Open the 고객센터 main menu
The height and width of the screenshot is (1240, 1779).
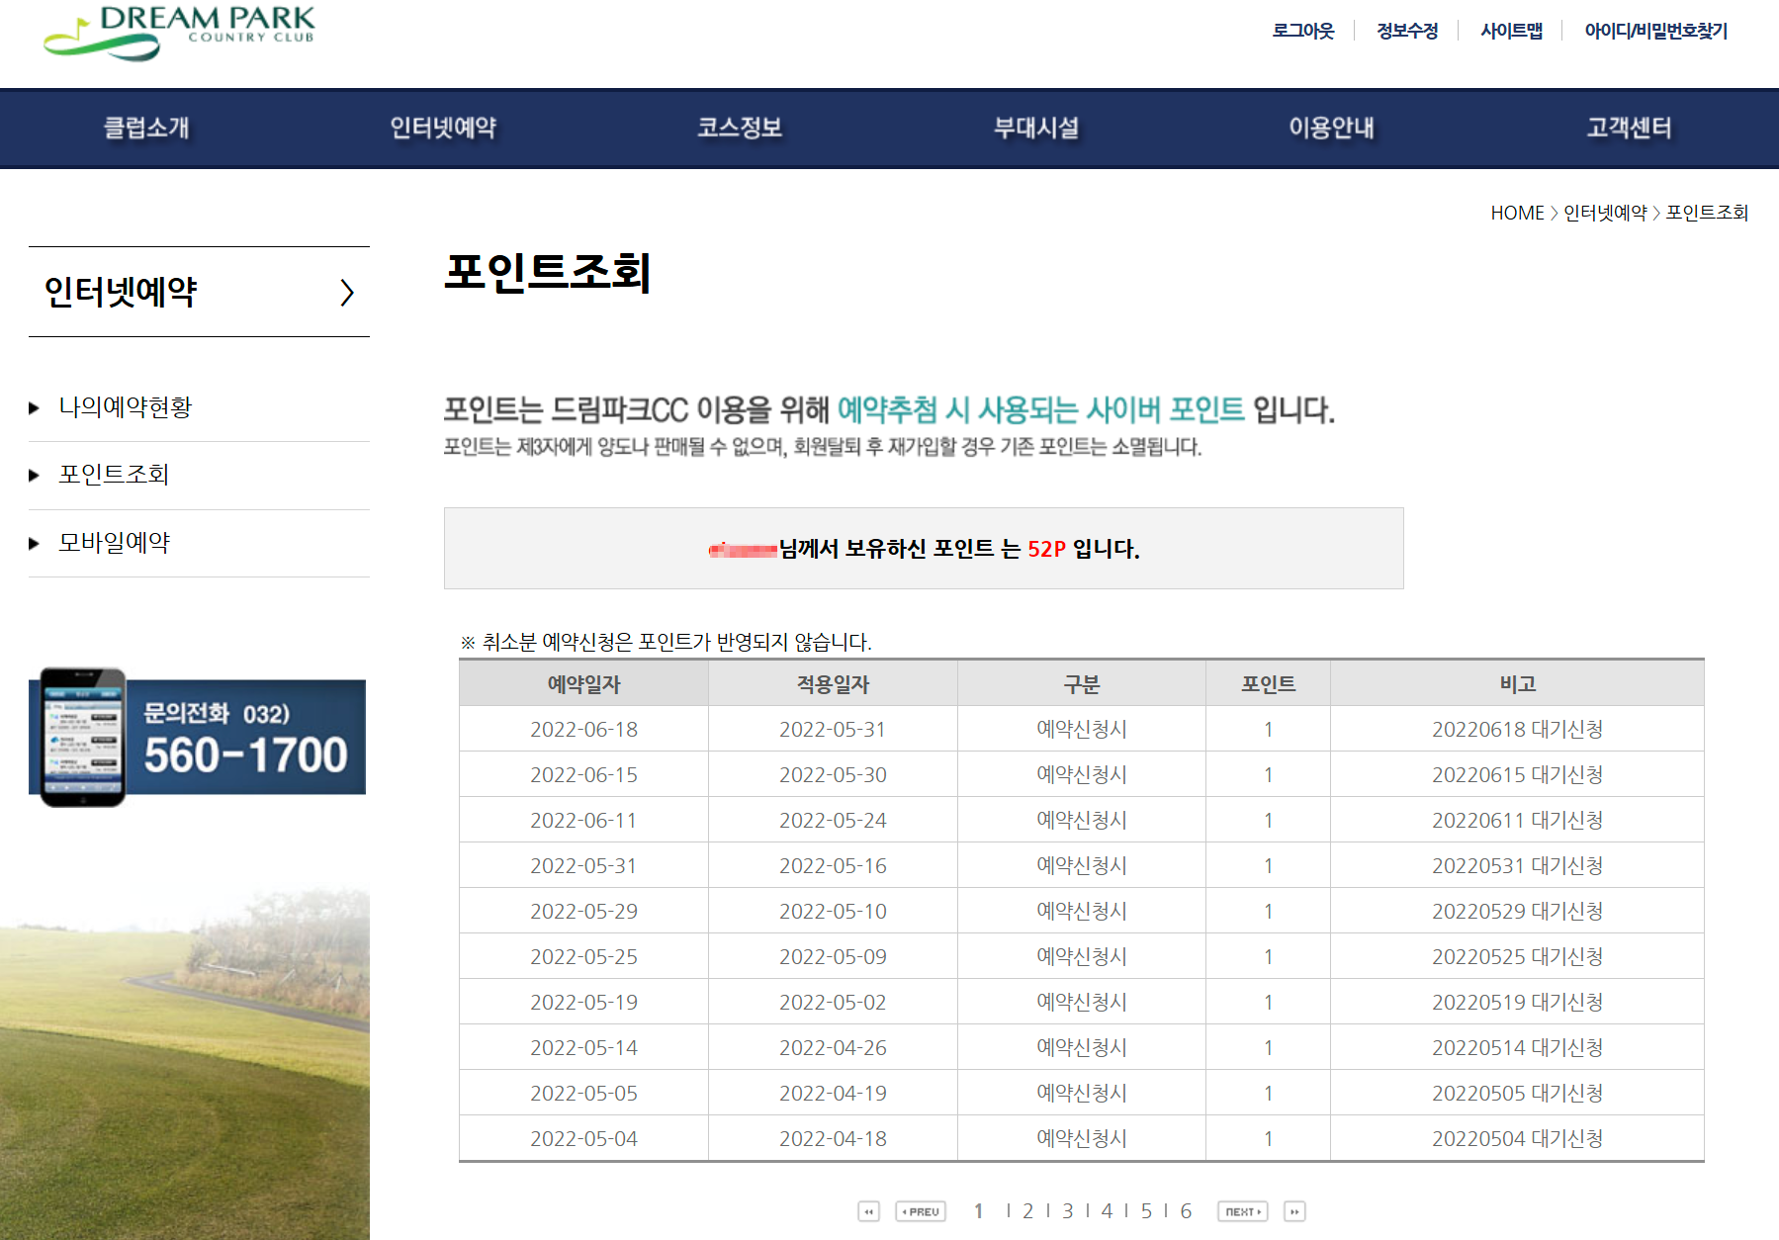pos(1630,128)
